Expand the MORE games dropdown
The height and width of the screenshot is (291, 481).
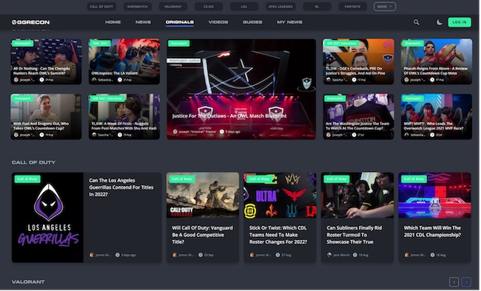(384, 7)
